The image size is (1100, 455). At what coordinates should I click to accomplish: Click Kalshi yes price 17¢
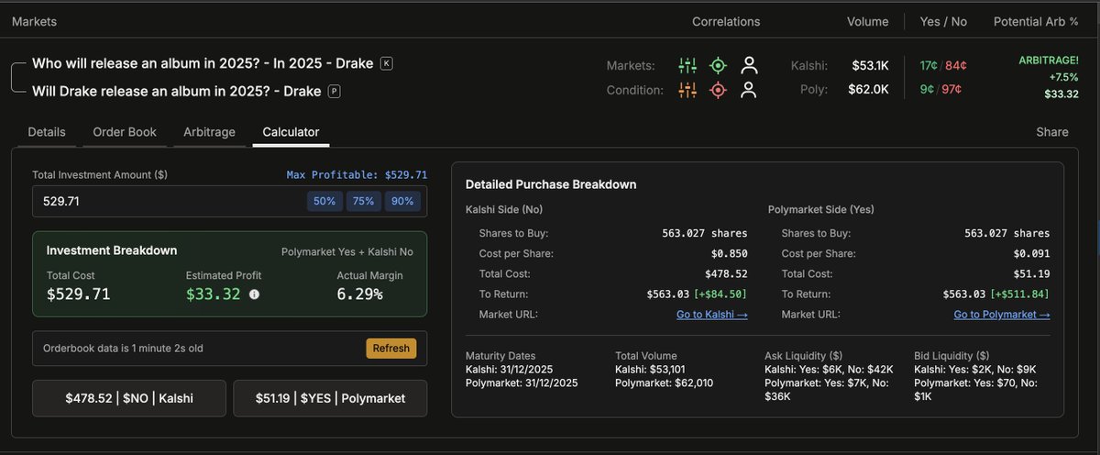pyautogui.click(x=929, y=65)
